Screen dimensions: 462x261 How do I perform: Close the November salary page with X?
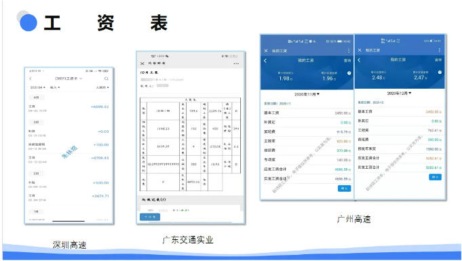pos(266,51)
